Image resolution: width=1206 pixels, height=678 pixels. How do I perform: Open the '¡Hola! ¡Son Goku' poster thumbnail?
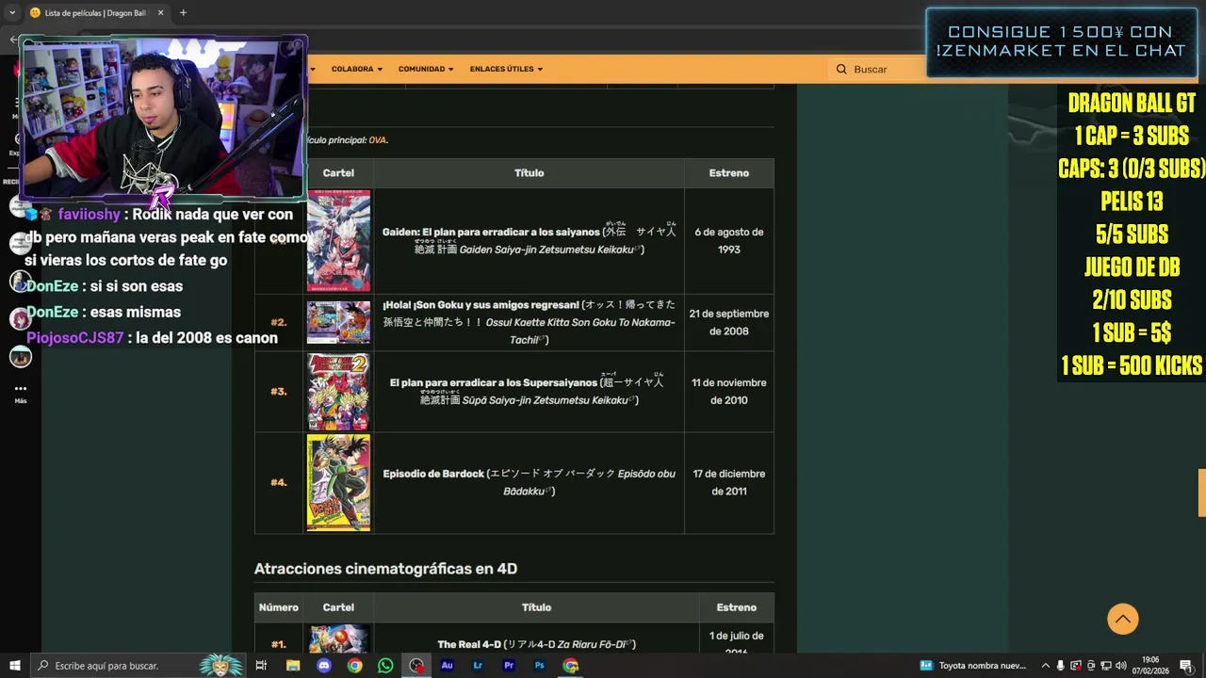(338, 322)
